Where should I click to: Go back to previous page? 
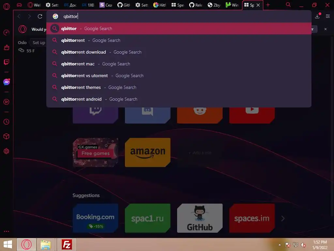19,16
